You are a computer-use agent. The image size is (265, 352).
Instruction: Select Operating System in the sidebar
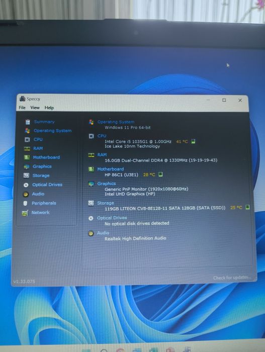coord(53,130)
